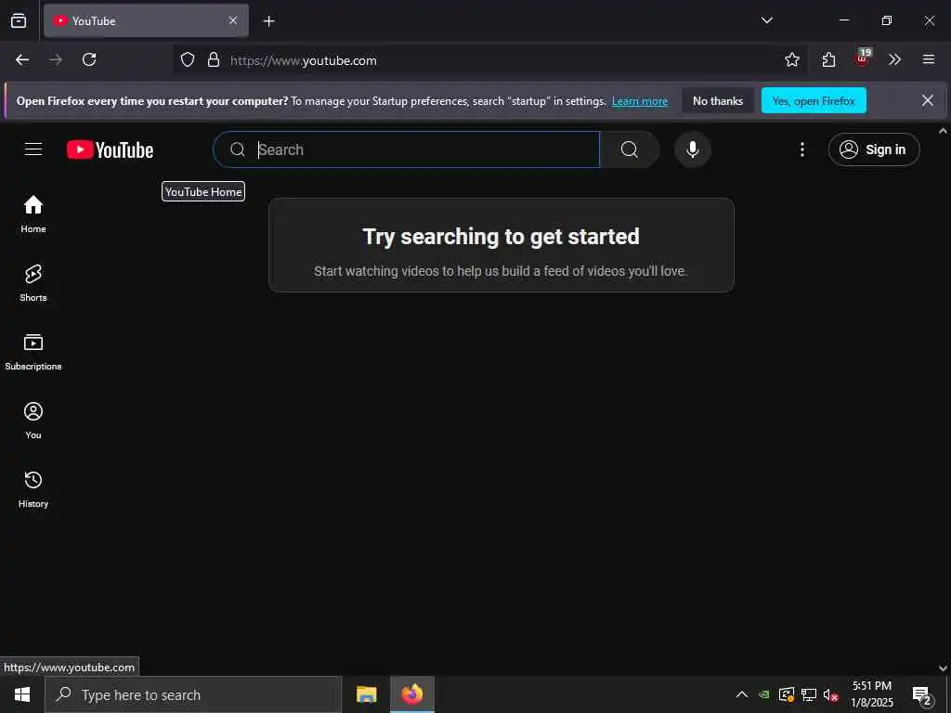951x713 pixels.
Task: Click Learn more link in notification
Action: pyautogui.click(x=640, y=101)
